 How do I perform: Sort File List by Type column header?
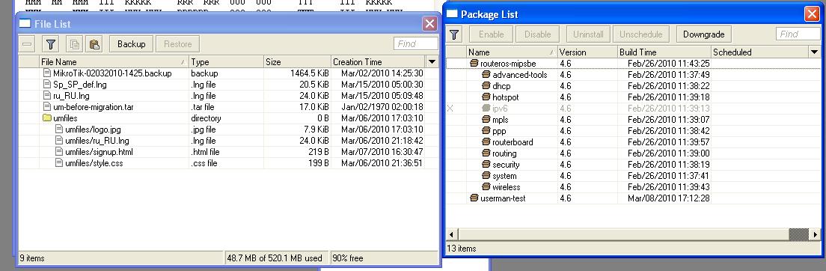226,61
